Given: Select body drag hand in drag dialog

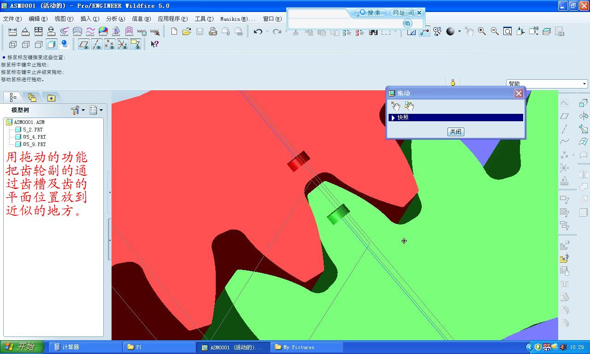Looking at the screenshot, I should [409, 106].
